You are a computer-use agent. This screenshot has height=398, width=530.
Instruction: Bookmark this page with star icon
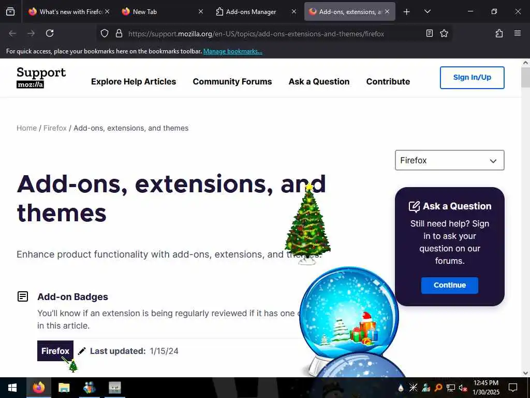(x=444, y=34)
